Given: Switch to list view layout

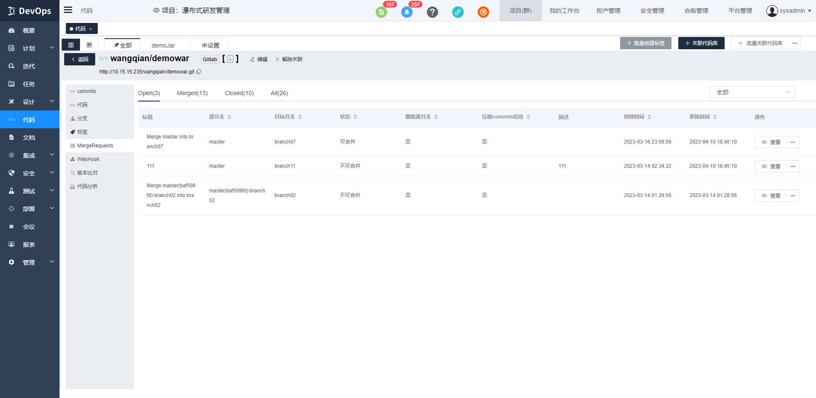Looking at the screenshot, I should tap(71, 45).
